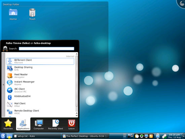Go back using the left arrow strip
The width and height of the screenshot is (185, 139).
[x=3, y=85]
